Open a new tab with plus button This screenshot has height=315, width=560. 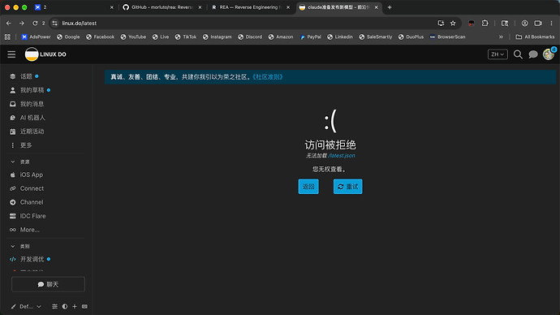click(x=390, y=7)
